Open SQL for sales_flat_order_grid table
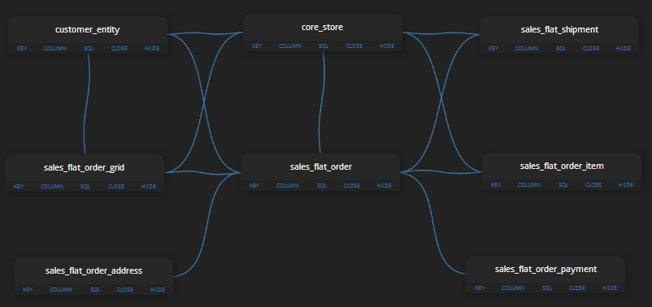Screen dimensions: 652x307 85,187
